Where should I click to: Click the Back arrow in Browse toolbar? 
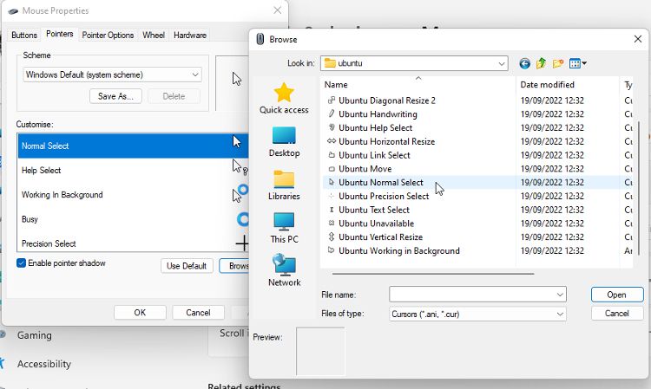524,63
